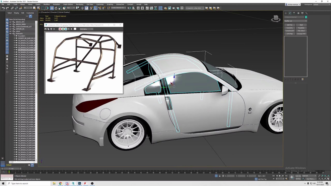
Task: Click the Mirror tool icon
Action: (129, 8)
